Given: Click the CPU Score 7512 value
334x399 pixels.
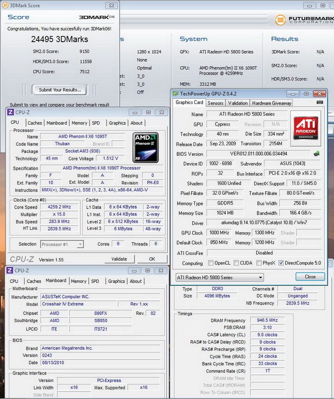Looking at the screenshot, I should tap(84, 72).
